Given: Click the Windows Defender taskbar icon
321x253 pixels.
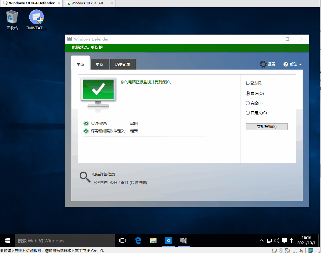Looking at the screenshot, I should click(x=184, y=241).
